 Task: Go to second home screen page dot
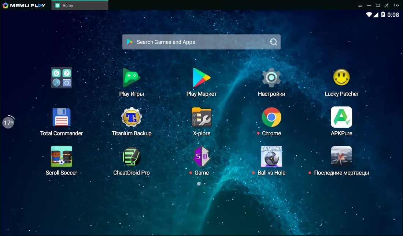coord(204,184)
